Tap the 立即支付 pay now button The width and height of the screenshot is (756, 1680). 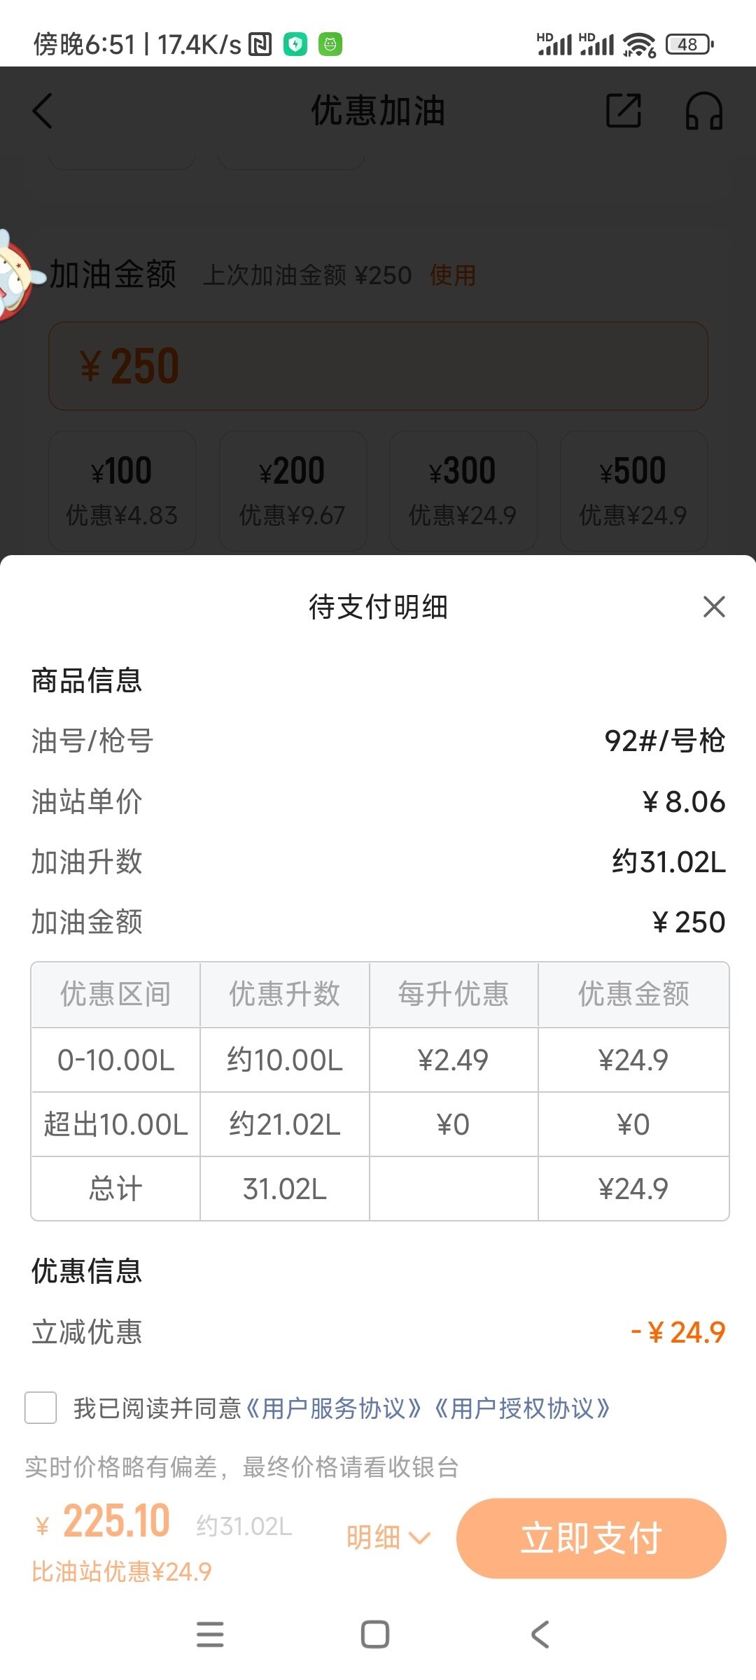point(591,1538)
